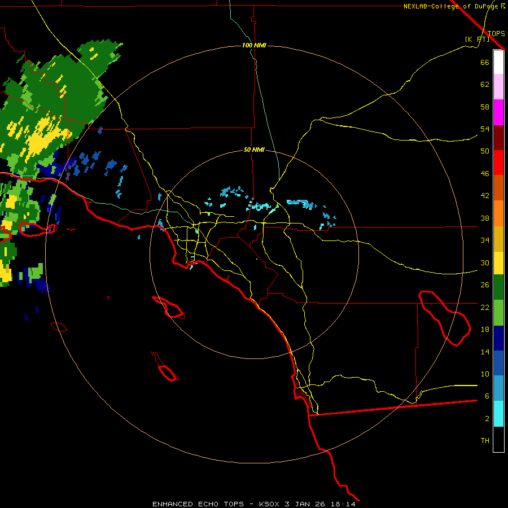This screenshot has height=508, width=508.
Task: Click the TH legend label
Action: (485, 441)
